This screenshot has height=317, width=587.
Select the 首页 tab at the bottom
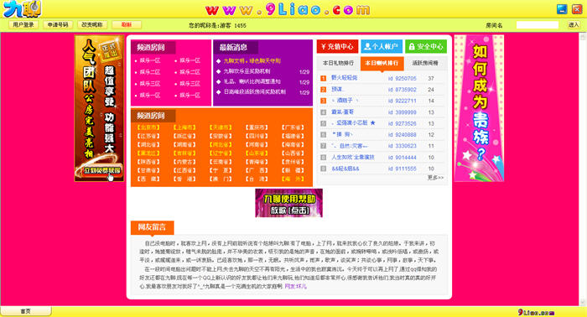point(25,311)
